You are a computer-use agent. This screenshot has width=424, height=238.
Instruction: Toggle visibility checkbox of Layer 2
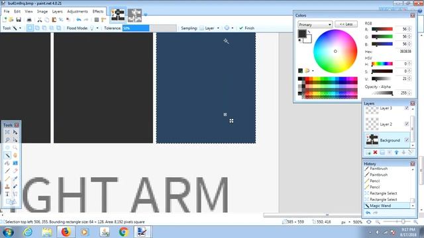click(406, 124)
